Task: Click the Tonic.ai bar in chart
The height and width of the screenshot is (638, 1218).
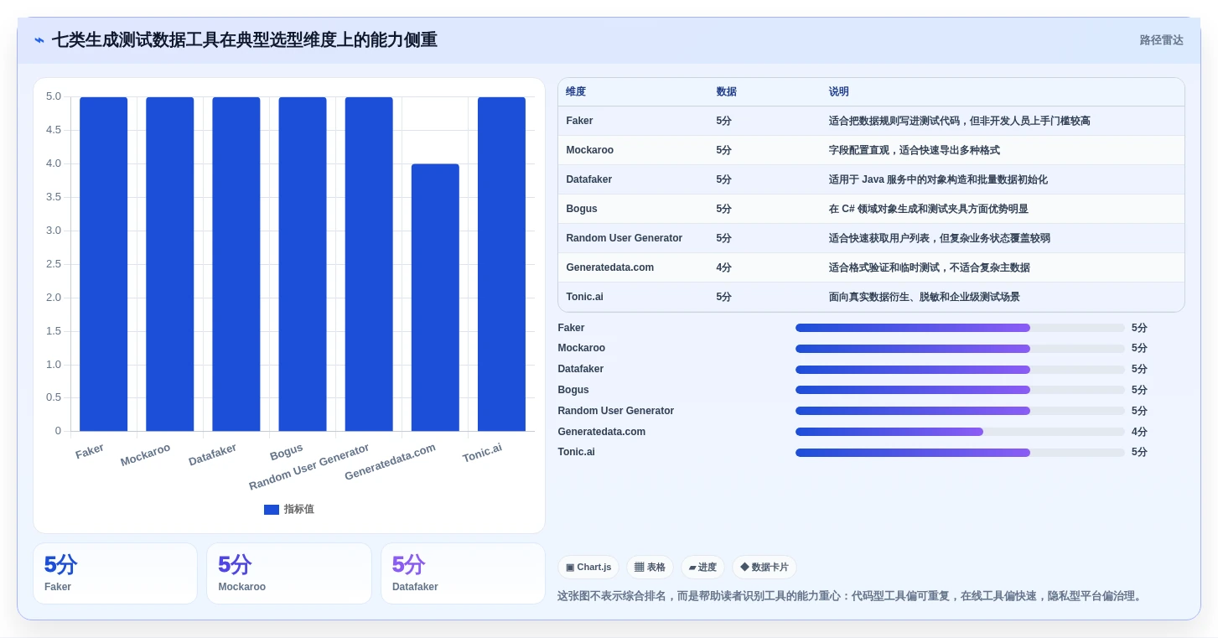Action: (x=501, y=264)
